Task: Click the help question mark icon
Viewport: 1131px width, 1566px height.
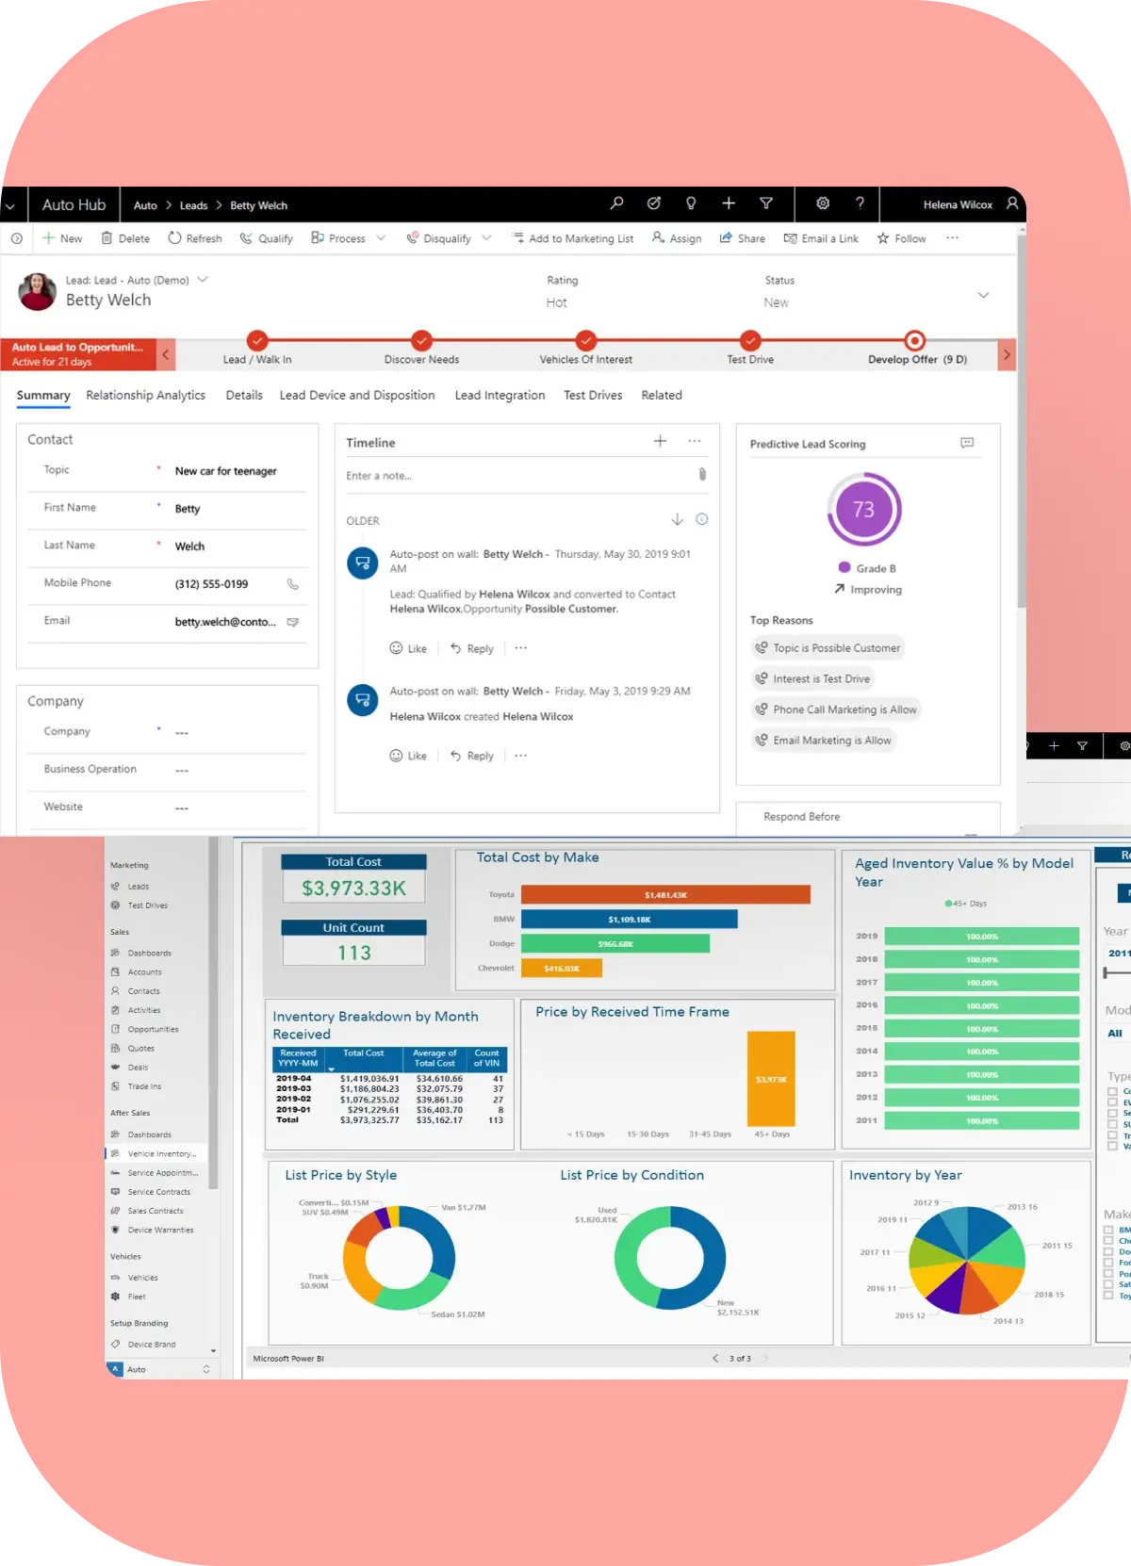Action: (860, 204)
